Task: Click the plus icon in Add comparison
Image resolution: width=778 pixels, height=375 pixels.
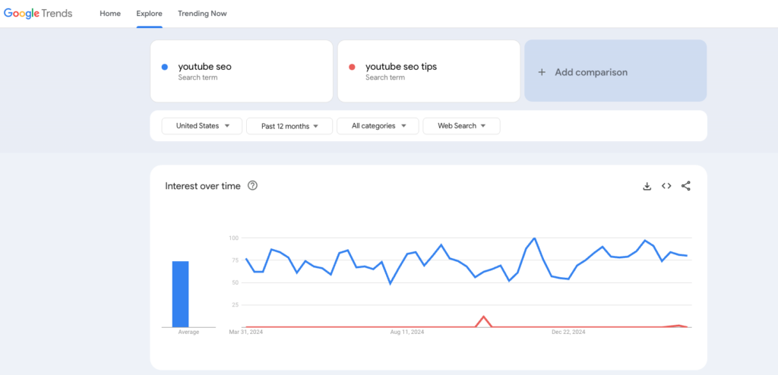Action: point(542,72)
